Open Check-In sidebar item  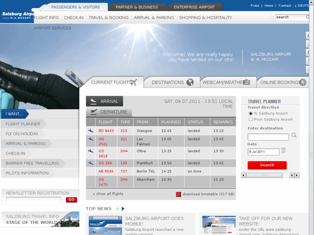(16, 154)
